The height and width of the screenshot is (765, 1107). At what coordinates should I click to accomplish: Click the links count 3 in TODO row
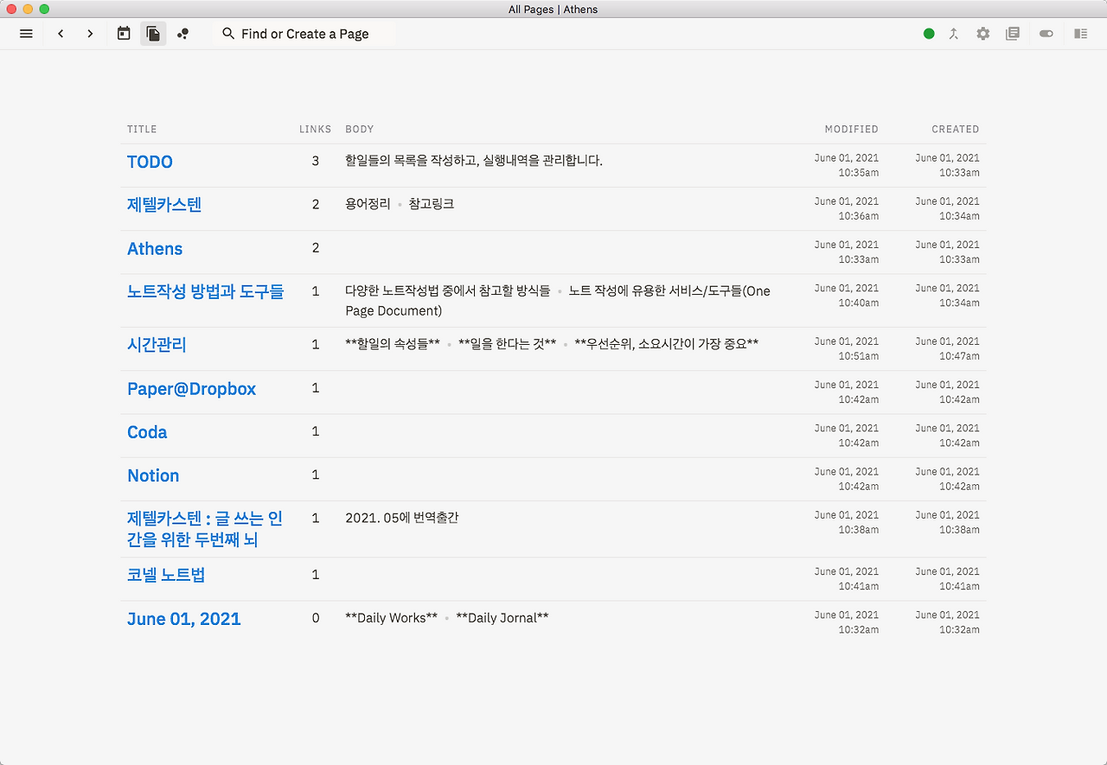click(316, 161)
